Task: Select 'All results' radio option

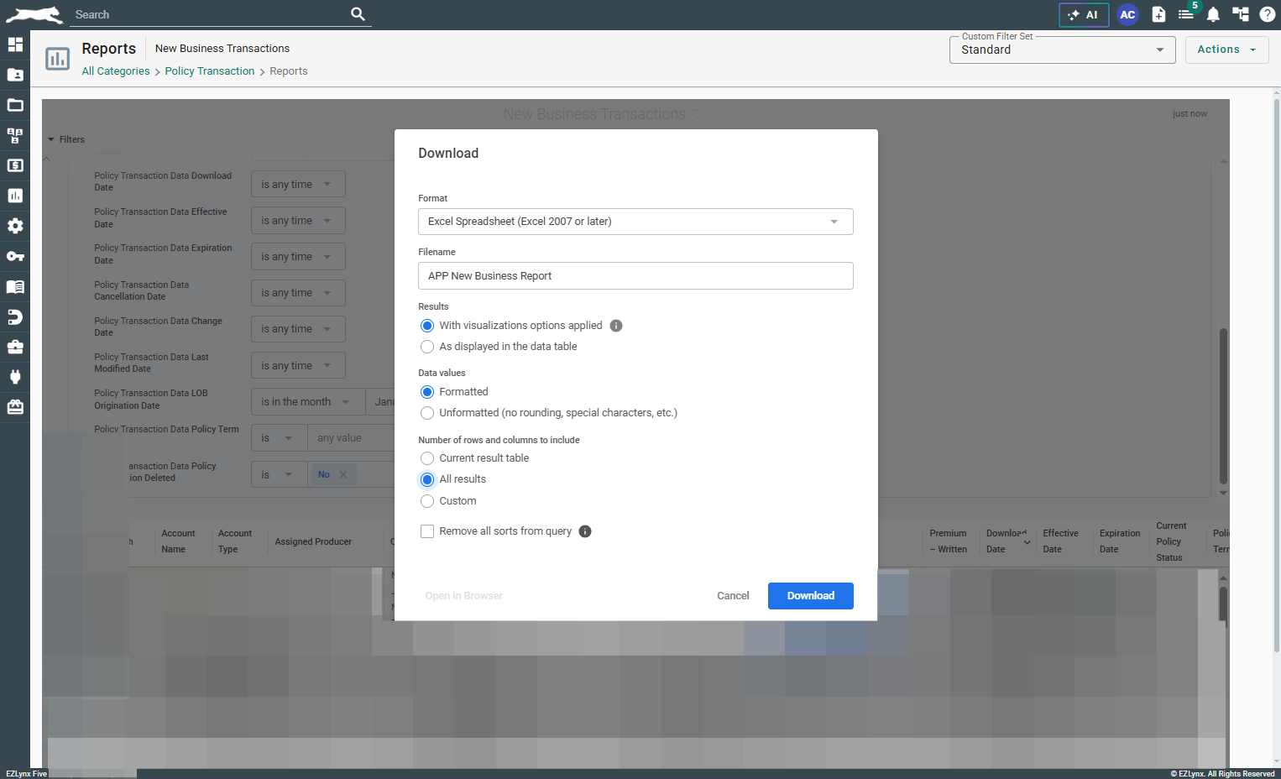Action: [427, 479]
